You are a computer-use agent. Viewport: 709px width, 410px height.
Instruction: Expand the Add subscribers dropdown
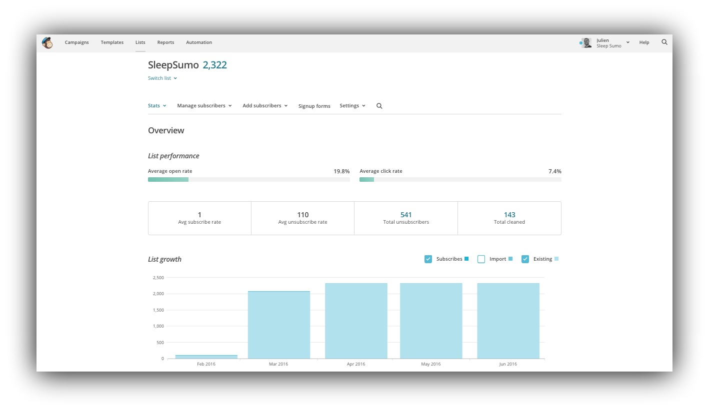coord(265,106)
